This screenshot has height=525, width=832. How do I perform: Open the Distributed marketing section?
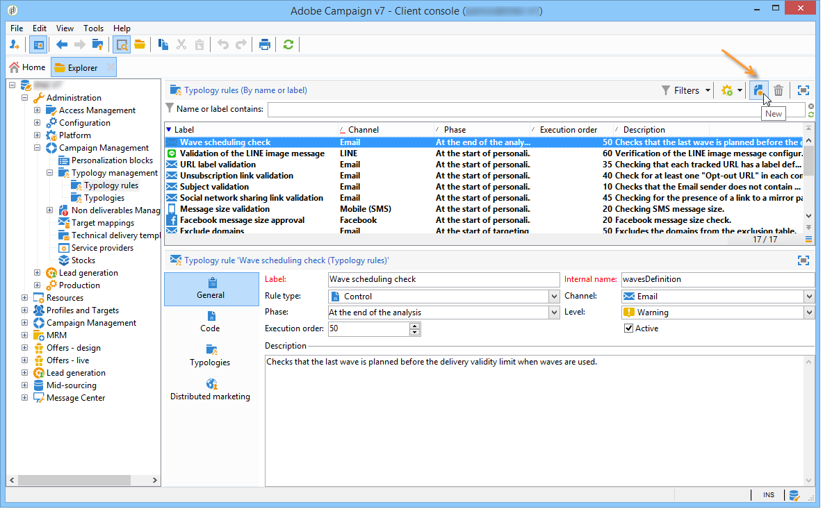(211, 390)
